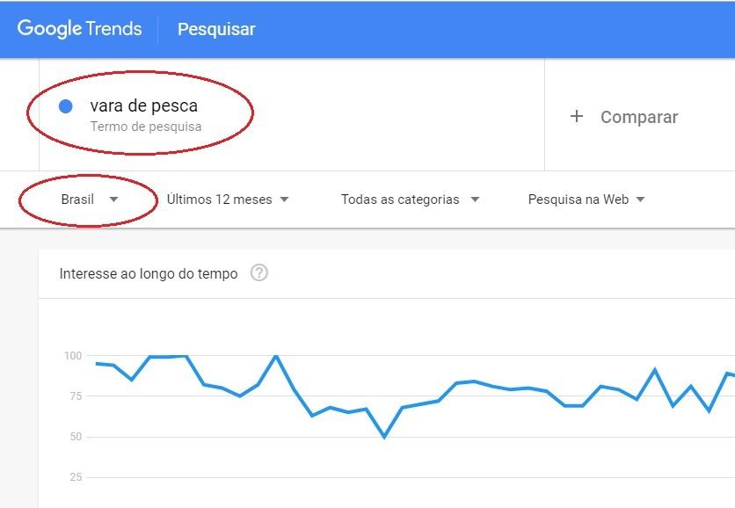Screen dimensions: 735x508
Task: Click the Interesse ao longo do tempo heading
Action: coord(149,273)
